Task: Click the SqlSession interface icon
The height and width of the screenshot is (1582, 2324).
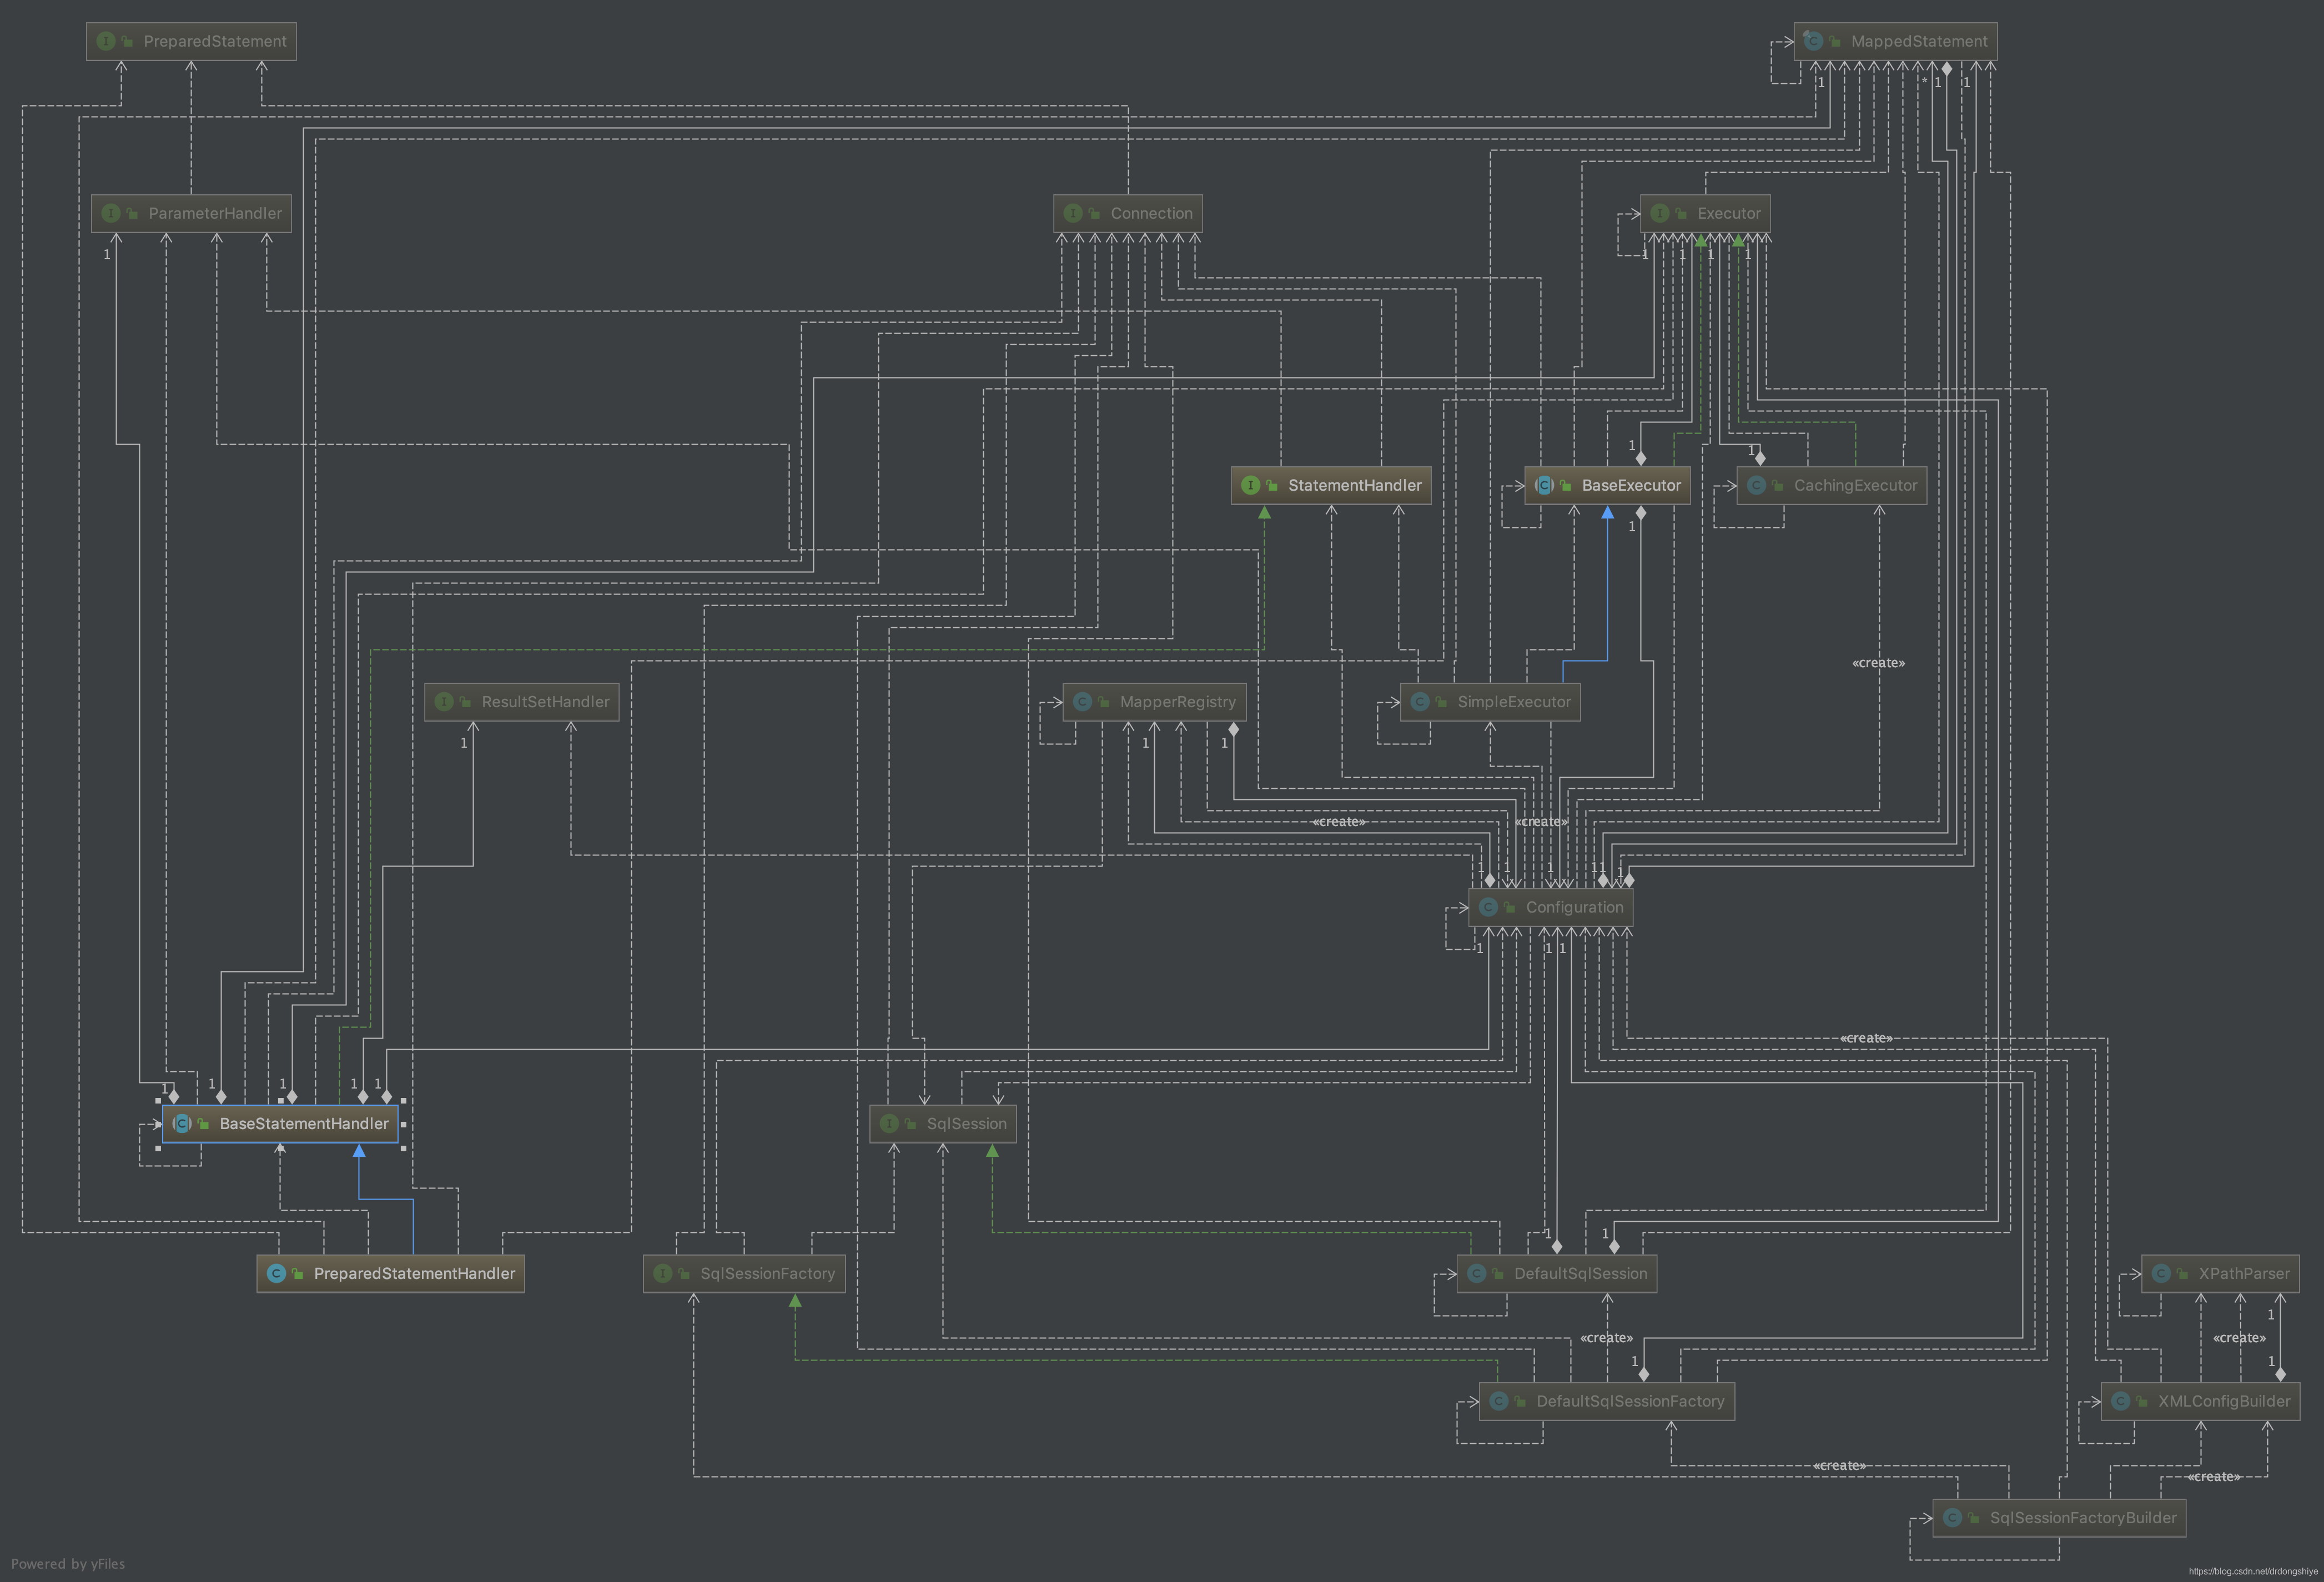Action: click(x=889, y=1124)
